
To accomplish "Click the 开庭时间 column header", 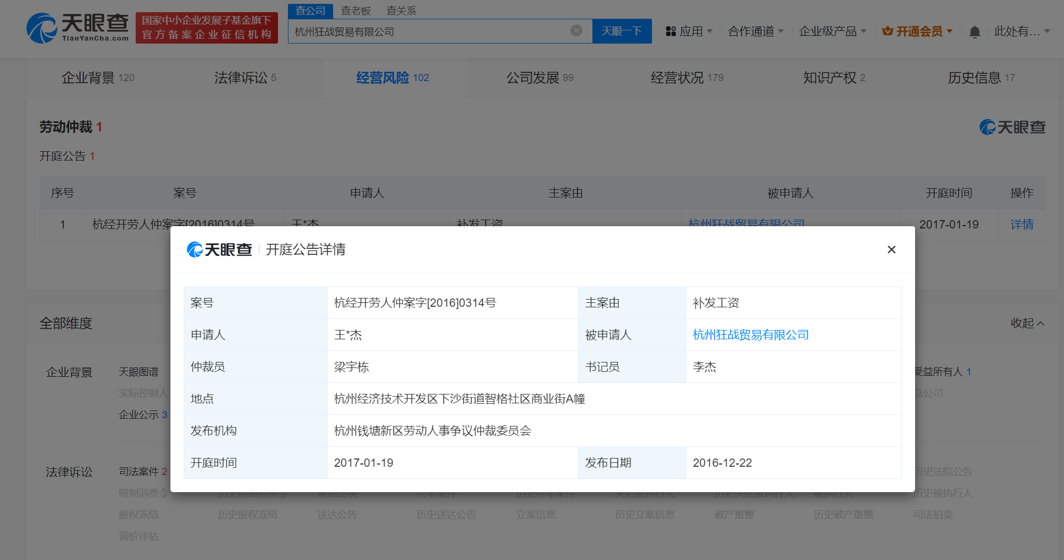I will [949, 193].
